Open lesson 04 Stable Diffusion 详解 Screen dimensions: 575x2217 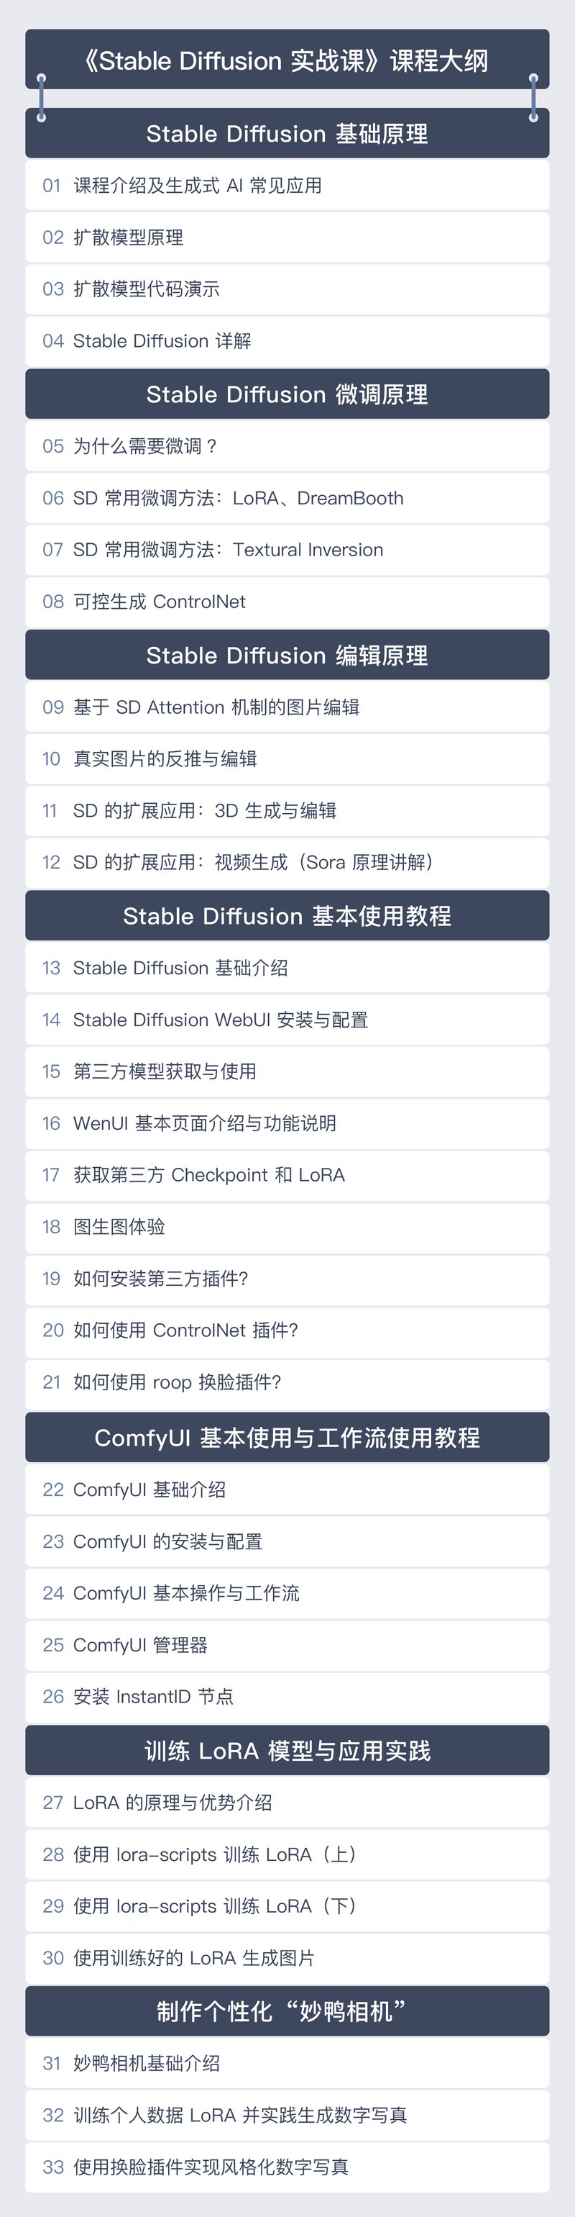click(287, 341)
